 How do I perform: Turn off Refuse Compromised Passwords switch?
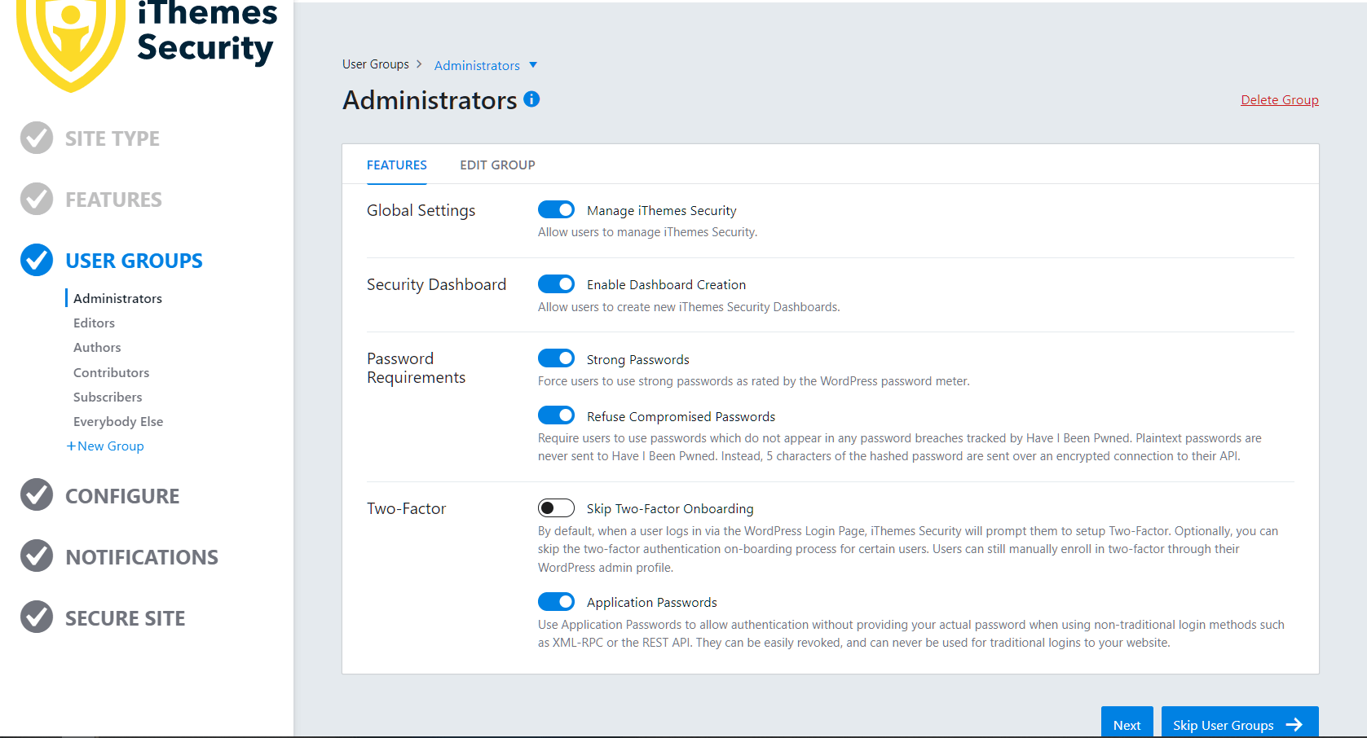point(556,415)
